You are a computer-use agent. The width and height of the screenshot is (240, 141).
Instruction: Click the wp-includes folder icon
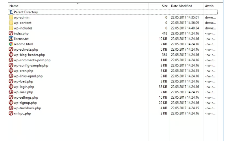(x=11, y=28)
